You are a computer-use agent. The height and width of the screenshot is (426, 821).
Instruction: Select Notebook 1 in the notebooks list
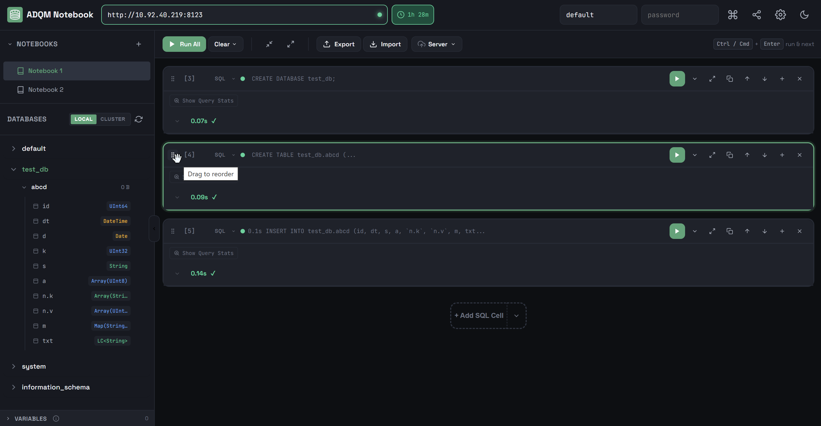[45, 71]
